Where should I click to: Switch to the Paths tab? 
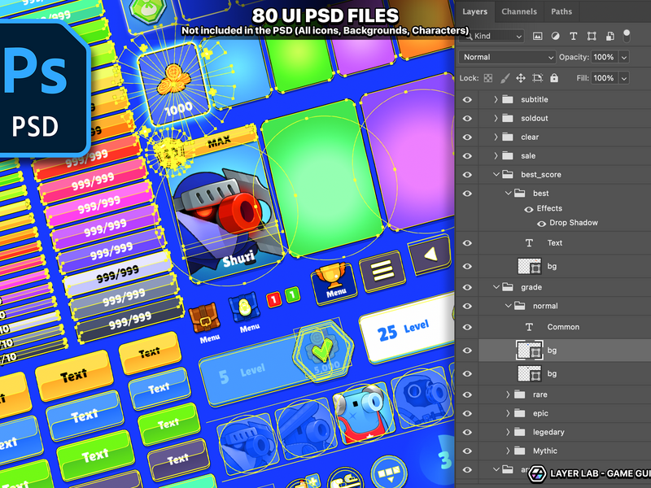pos(561,11)
